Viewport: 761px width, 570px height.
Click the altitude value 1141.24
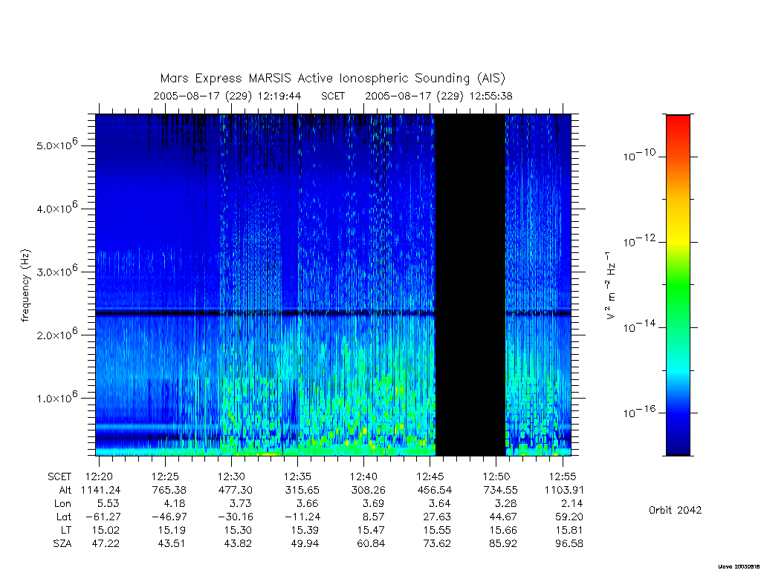pyautogui.click(x=100, y=490)
